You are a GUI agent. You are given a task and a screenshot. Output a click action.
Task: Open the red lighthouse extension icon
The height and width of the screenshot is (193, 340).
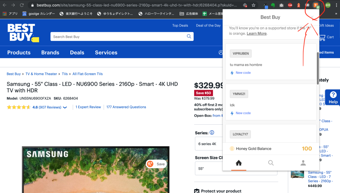click(x=299, y=5)
